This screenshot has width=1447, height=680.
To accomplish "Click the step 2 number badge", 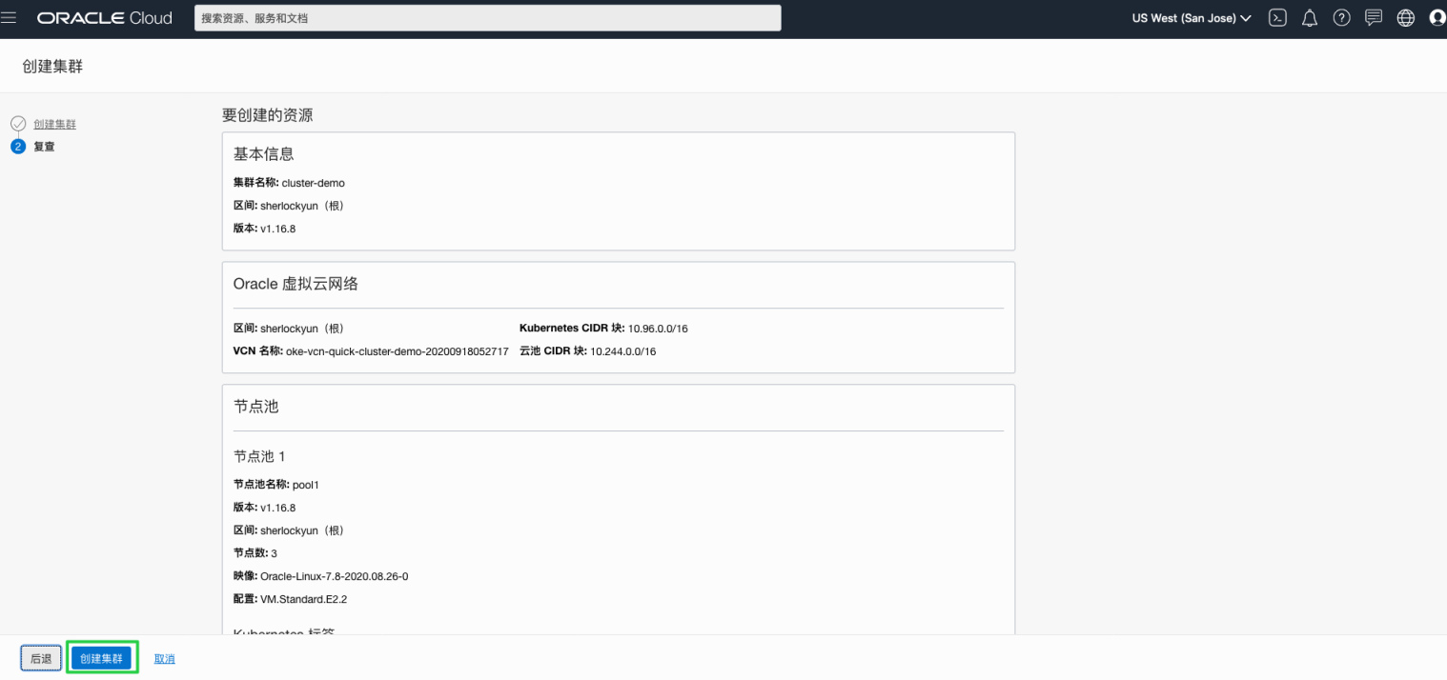I will tap(18, 147).
